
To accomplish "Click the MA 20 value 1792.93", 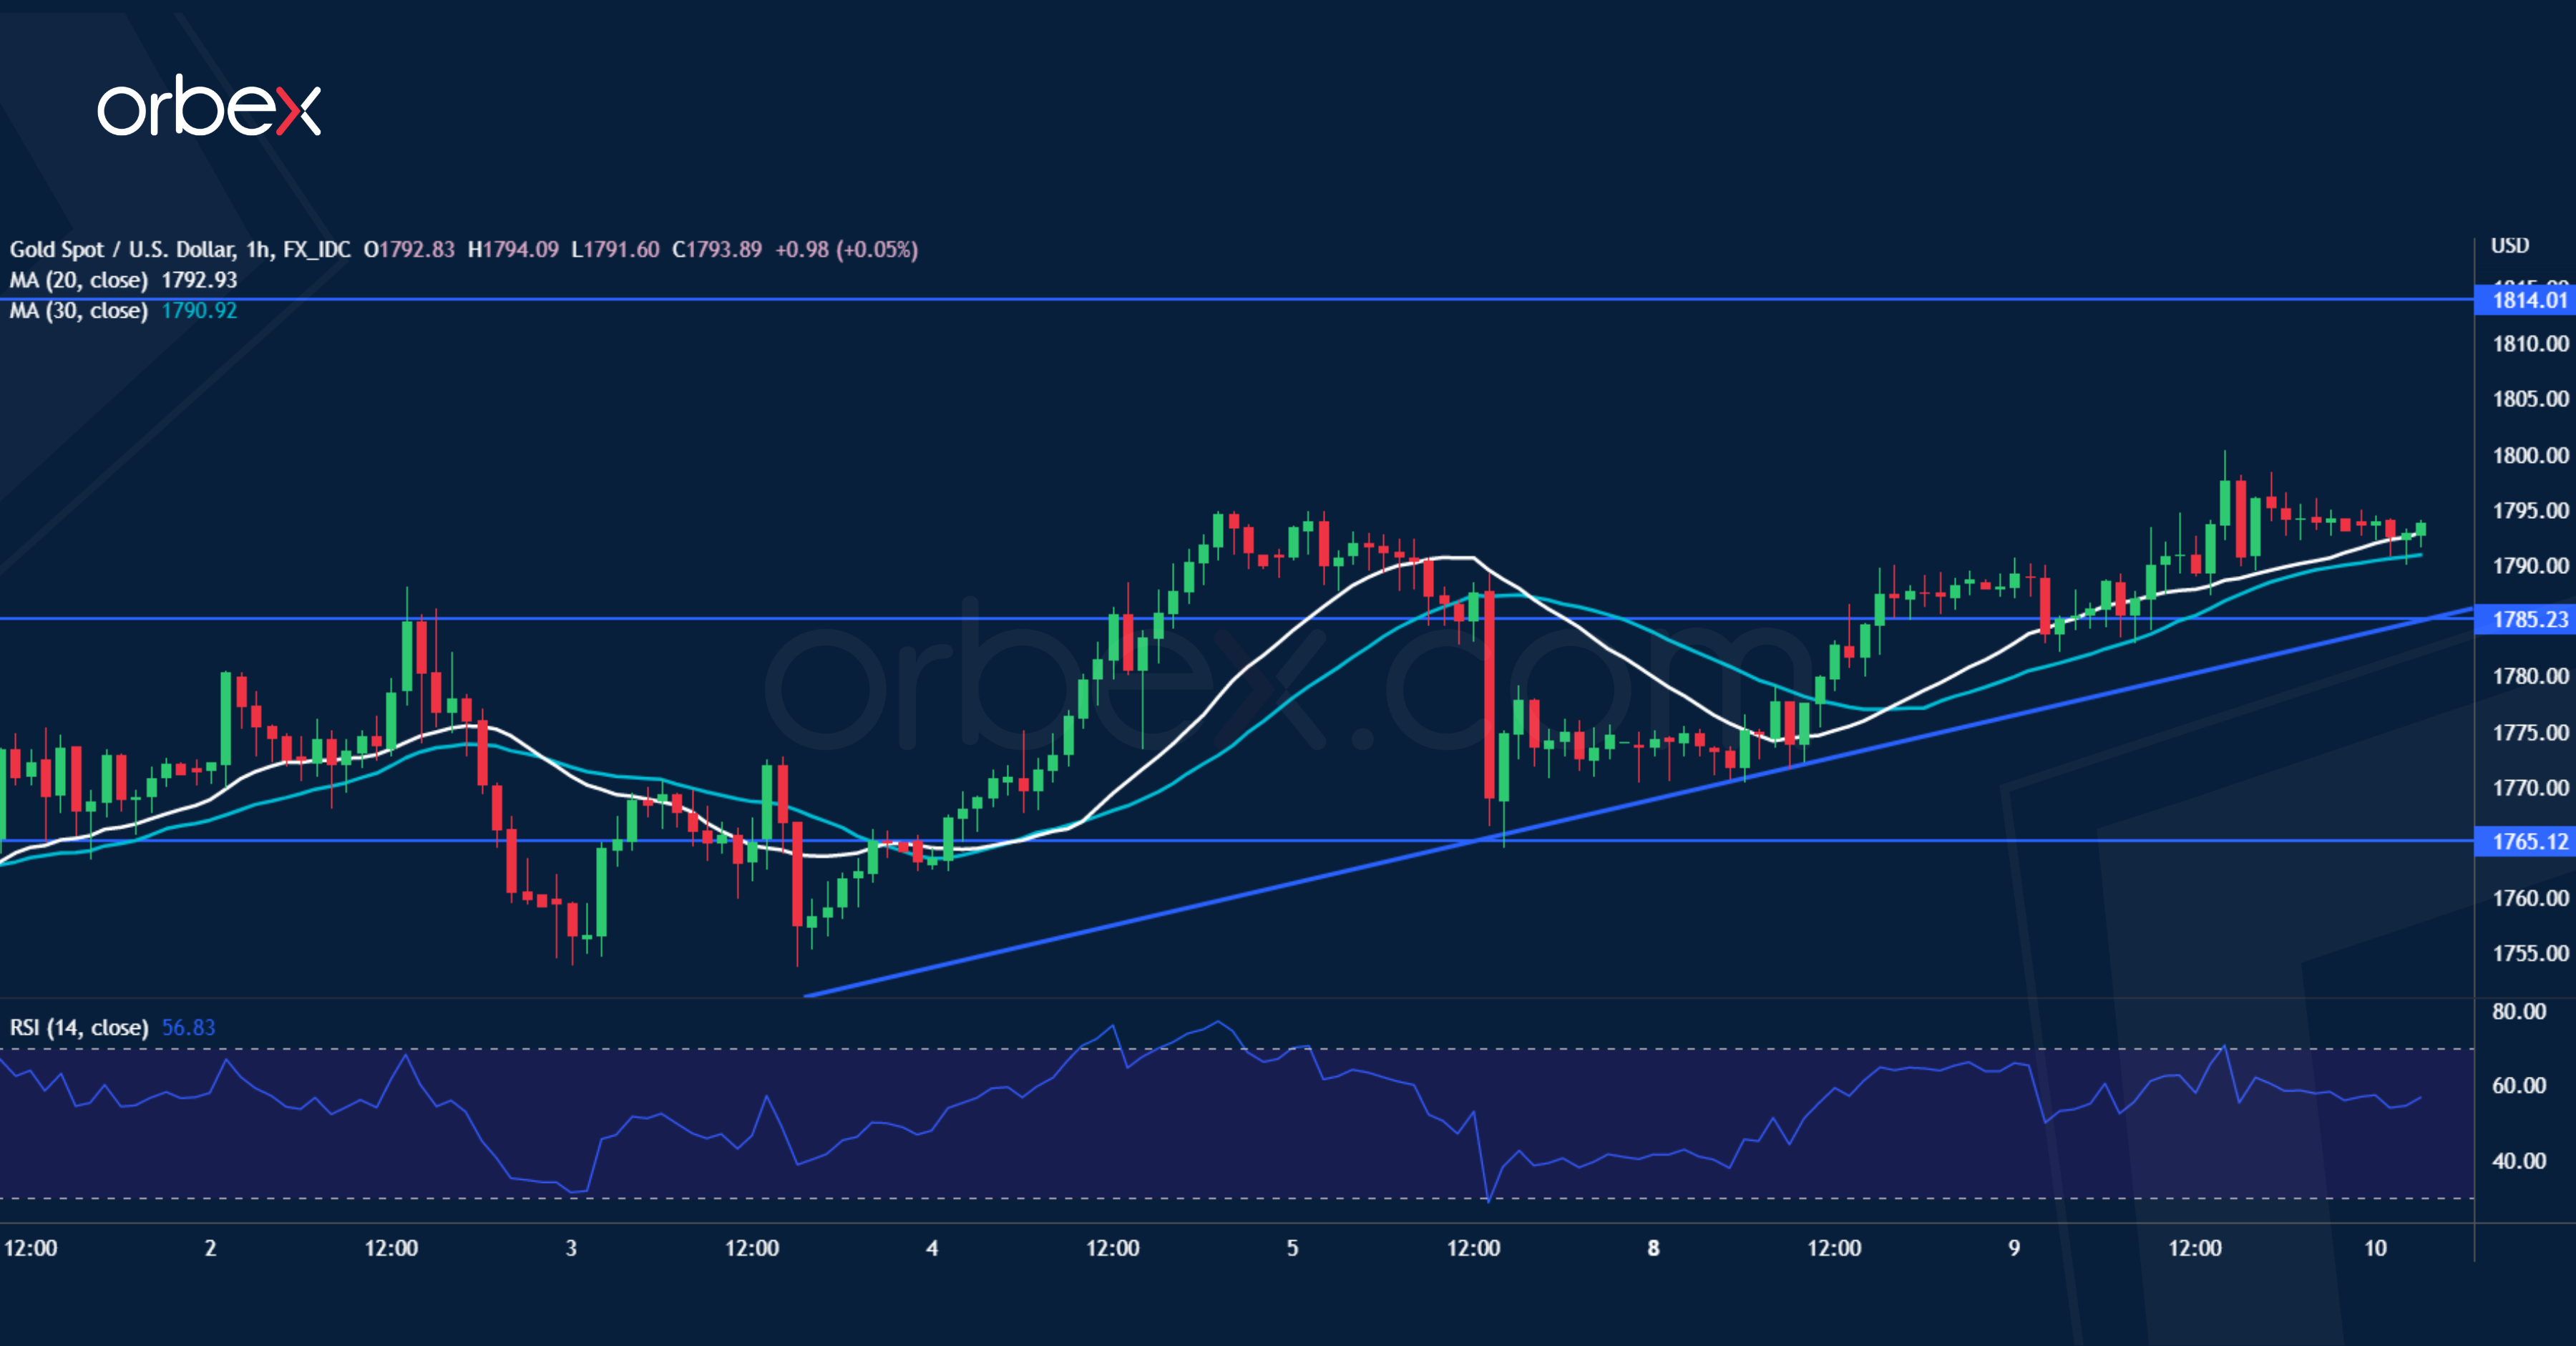I will click(199, 280).
